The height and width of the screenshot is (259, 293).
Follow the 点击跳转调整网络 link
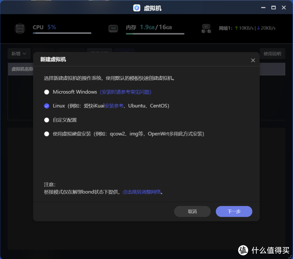(x=141, y=192)
